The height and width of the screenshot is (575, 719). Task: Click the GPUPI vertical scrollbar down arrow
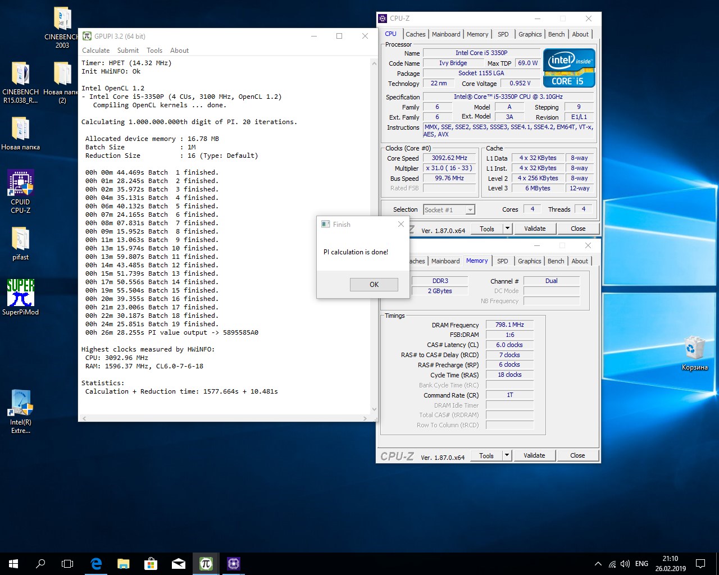(374, 409)
